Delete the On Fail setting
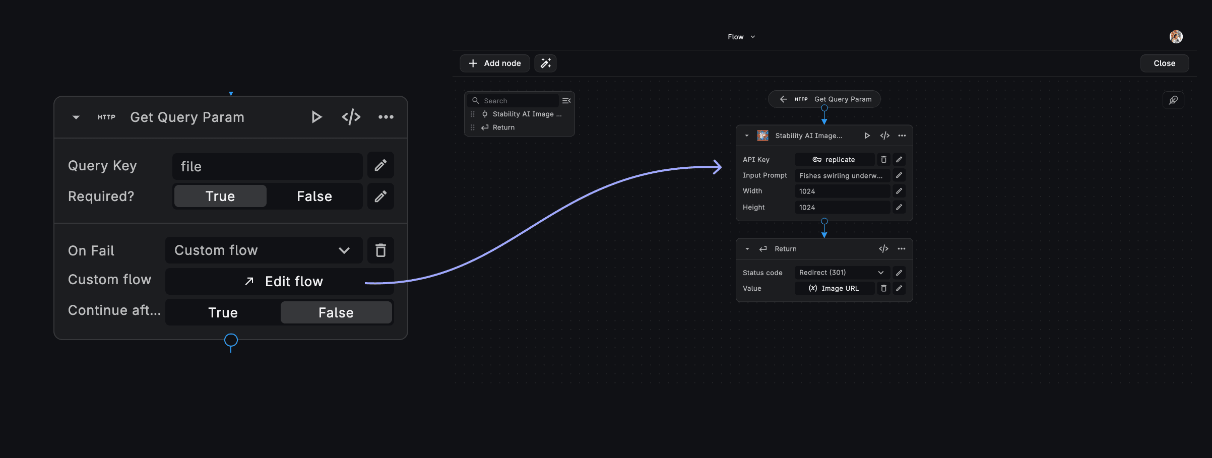 click(x=380, y=250)
